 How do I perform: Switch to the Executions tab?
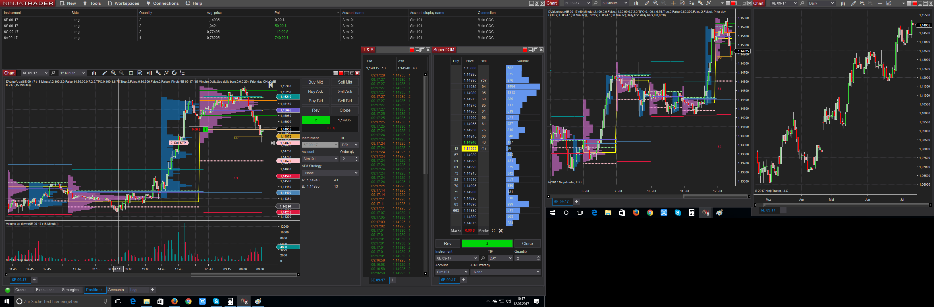coord(45,290)
